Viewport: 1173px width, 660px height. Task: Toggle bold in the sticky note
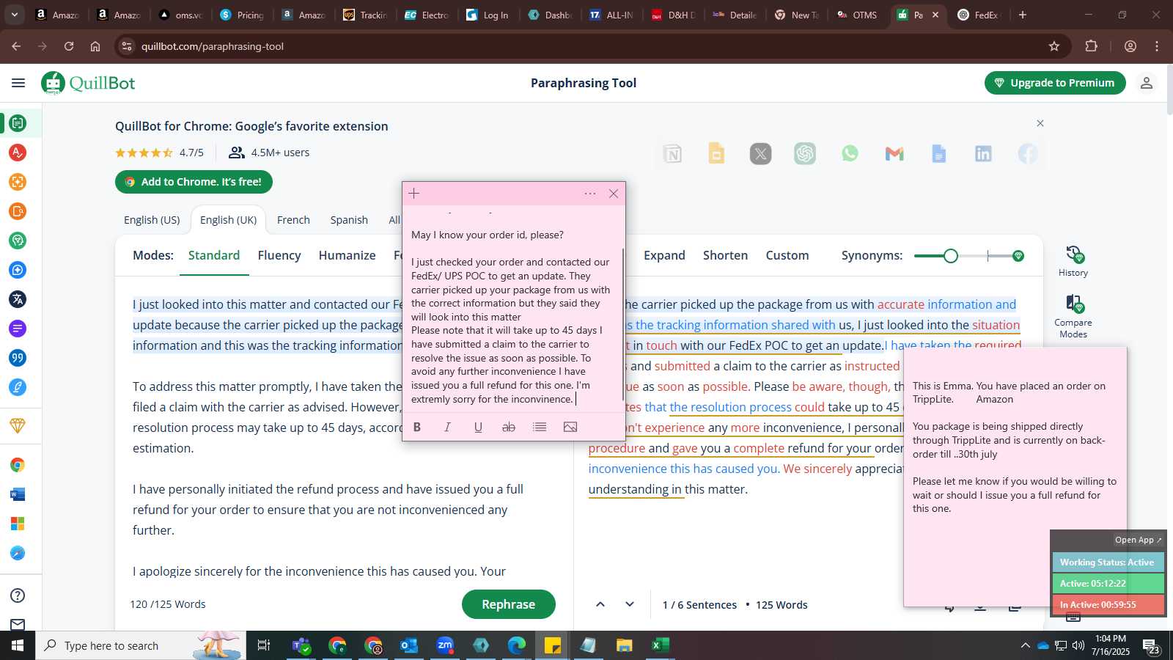[x=417, y=427]
